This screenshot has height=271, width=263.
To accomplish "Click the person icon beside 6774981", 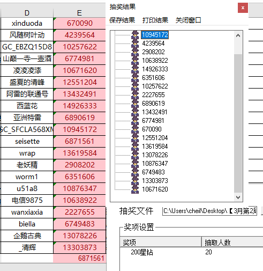I will pos(135,121).
